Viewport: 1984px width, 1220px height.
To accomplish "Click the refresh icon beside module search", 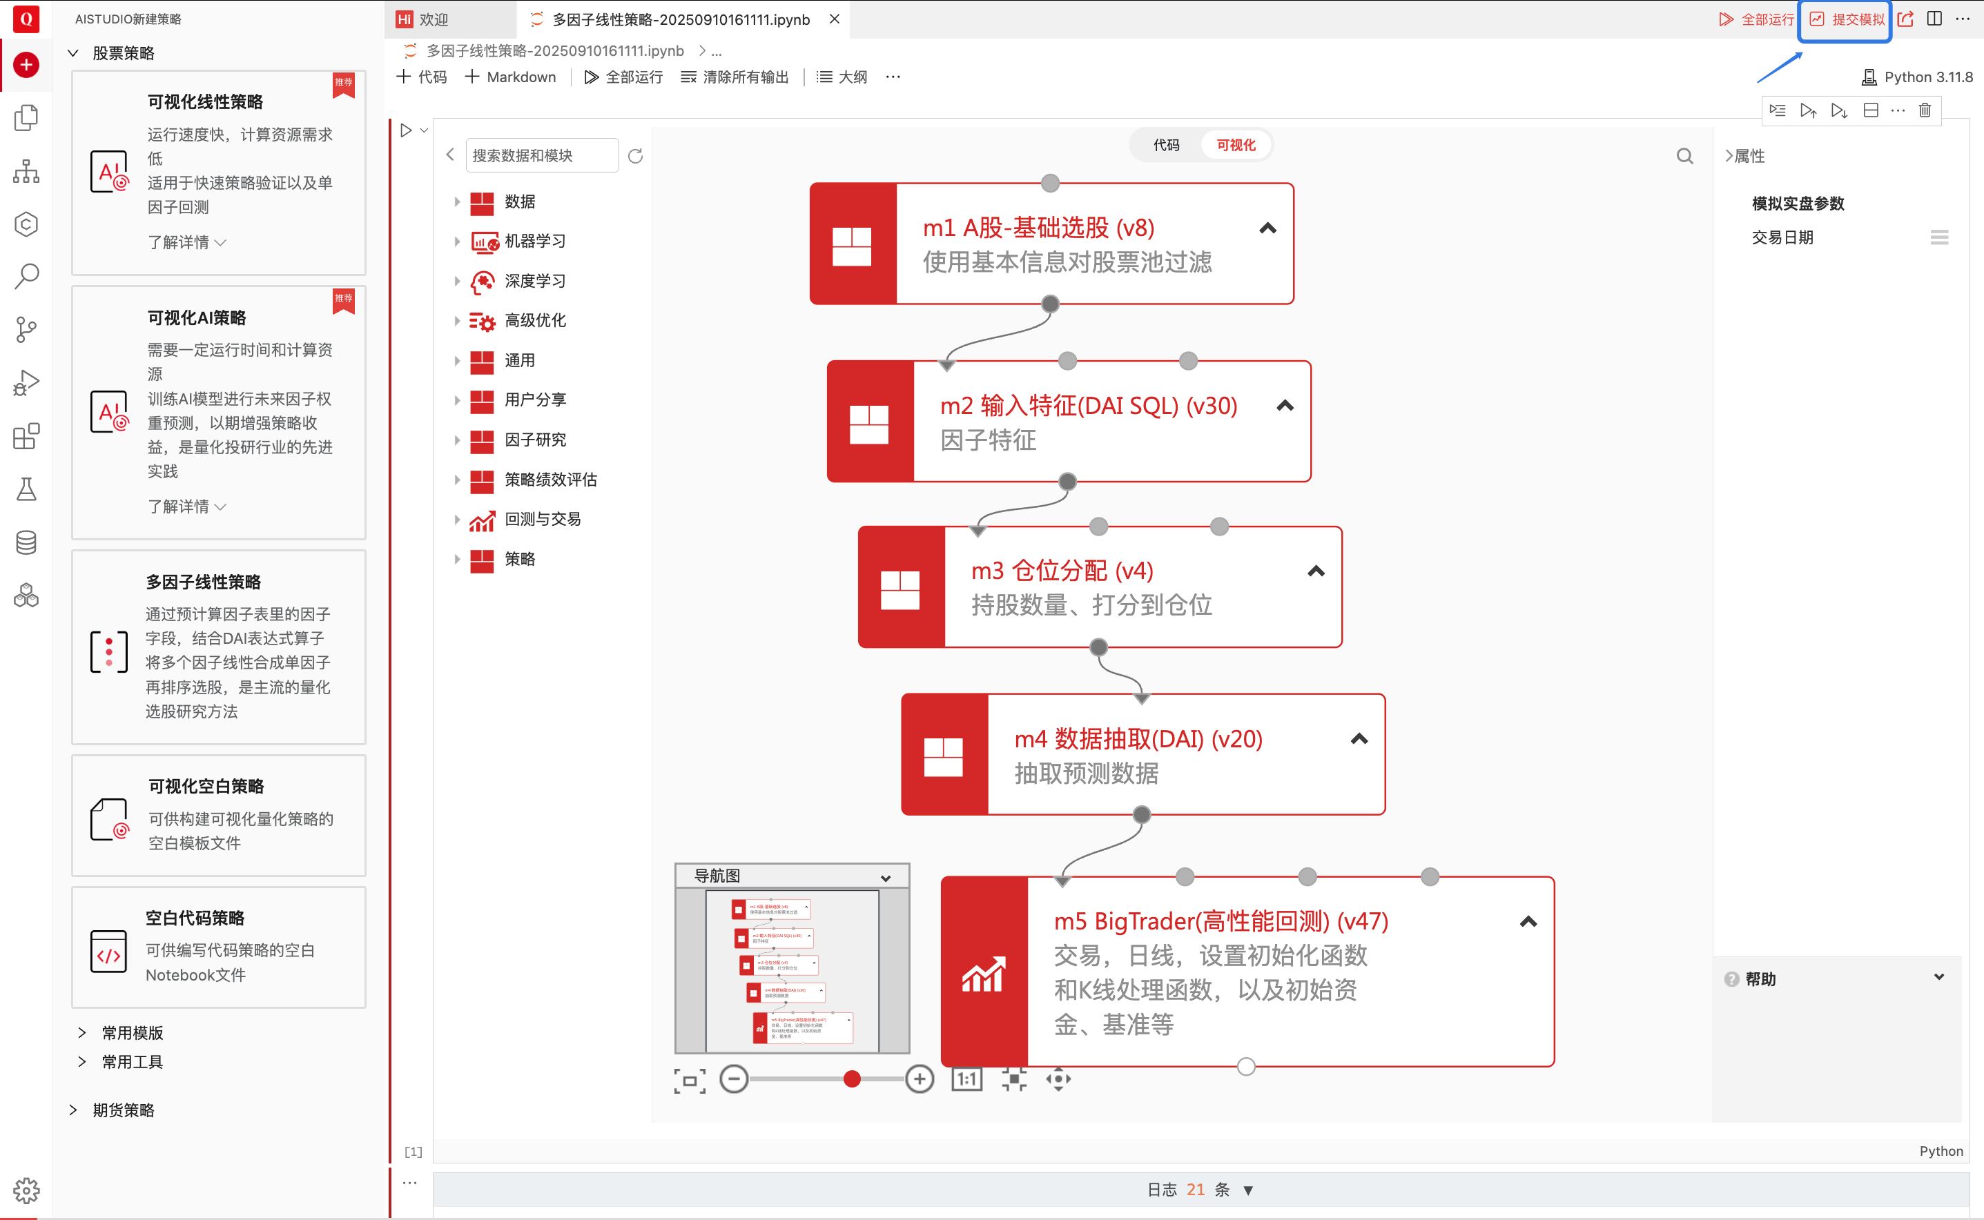I will point(635,156).
